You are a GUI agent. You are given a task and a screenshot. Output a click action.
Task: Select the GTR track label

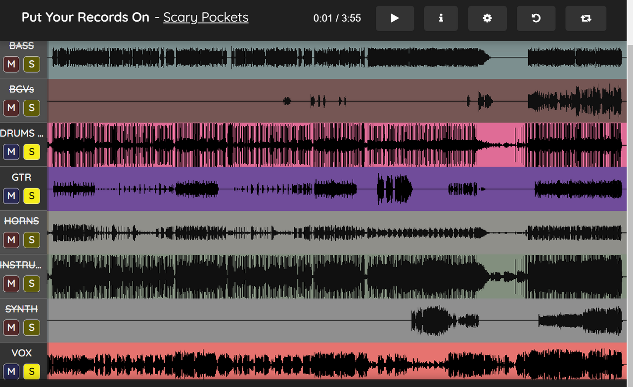pyautogui.click(x=21, y=177)
